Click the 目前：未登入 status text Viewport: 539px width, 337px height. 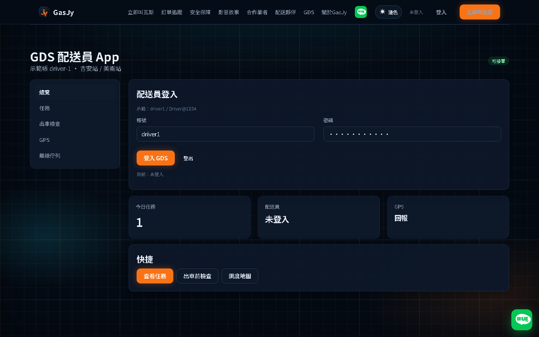click(x=150, y=174)
